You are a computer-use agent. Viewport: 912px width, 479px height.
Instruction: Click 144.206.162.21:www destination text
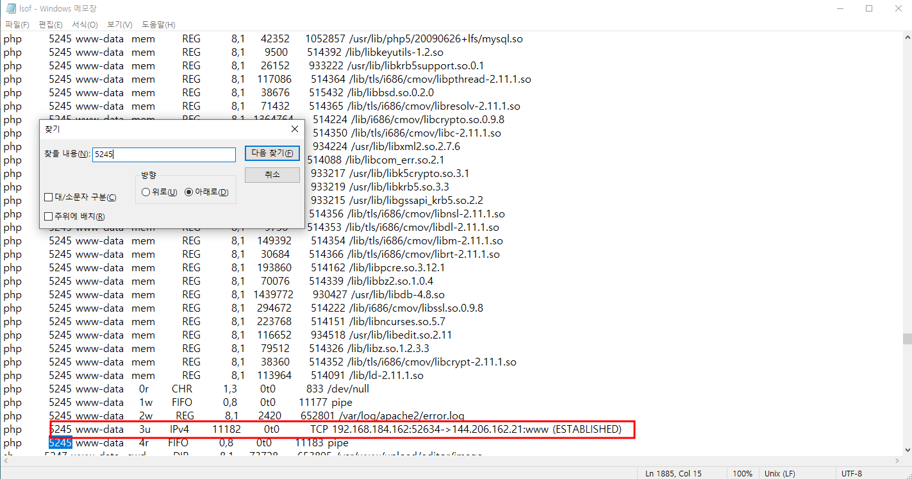coord(500,430)
